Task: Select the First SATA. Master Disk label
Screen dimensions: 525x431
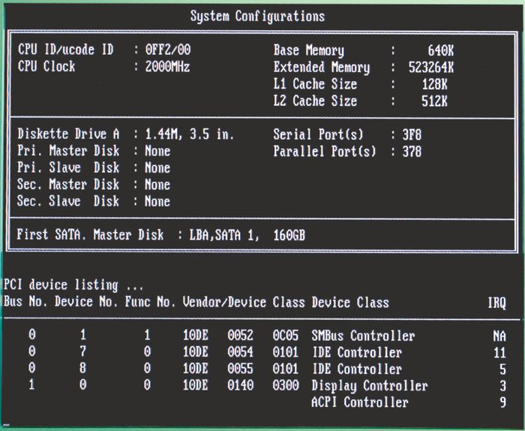Action: 91,234
